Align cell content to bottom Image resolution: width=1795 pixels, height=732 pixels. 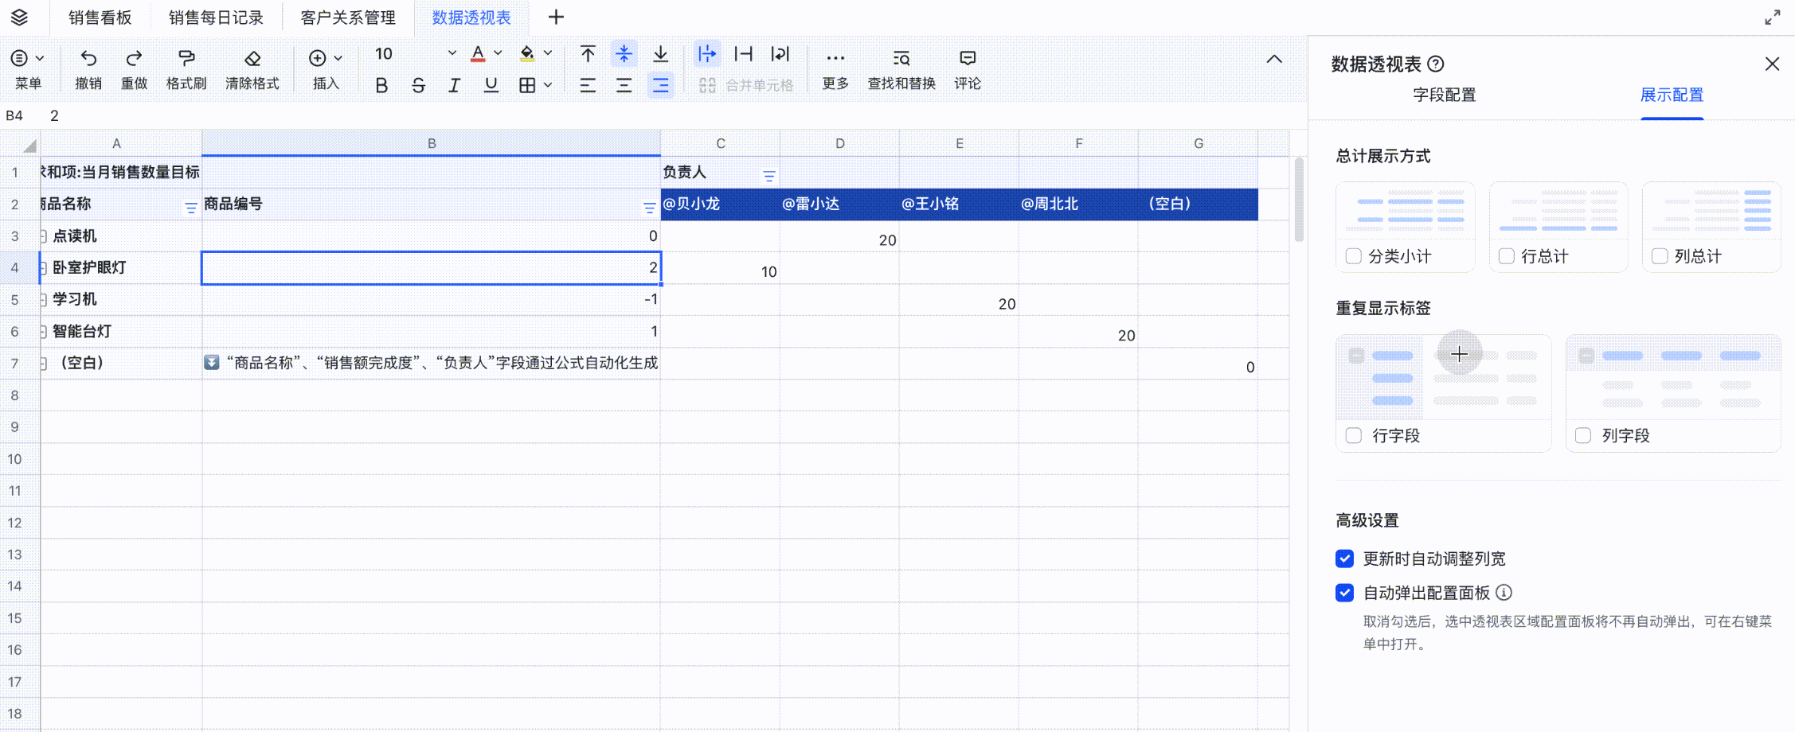[661, 54]
